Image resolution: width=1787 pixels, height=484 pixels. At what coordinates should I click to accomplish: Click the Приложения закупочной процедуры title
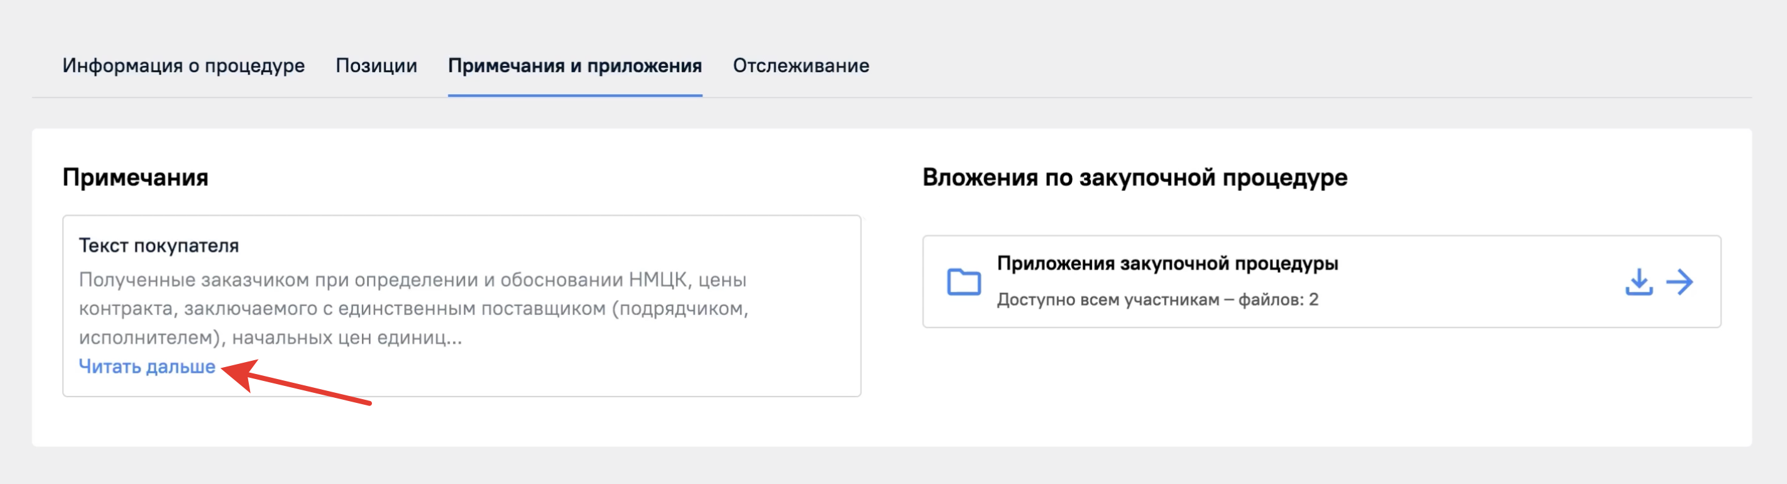[1167, 264]
